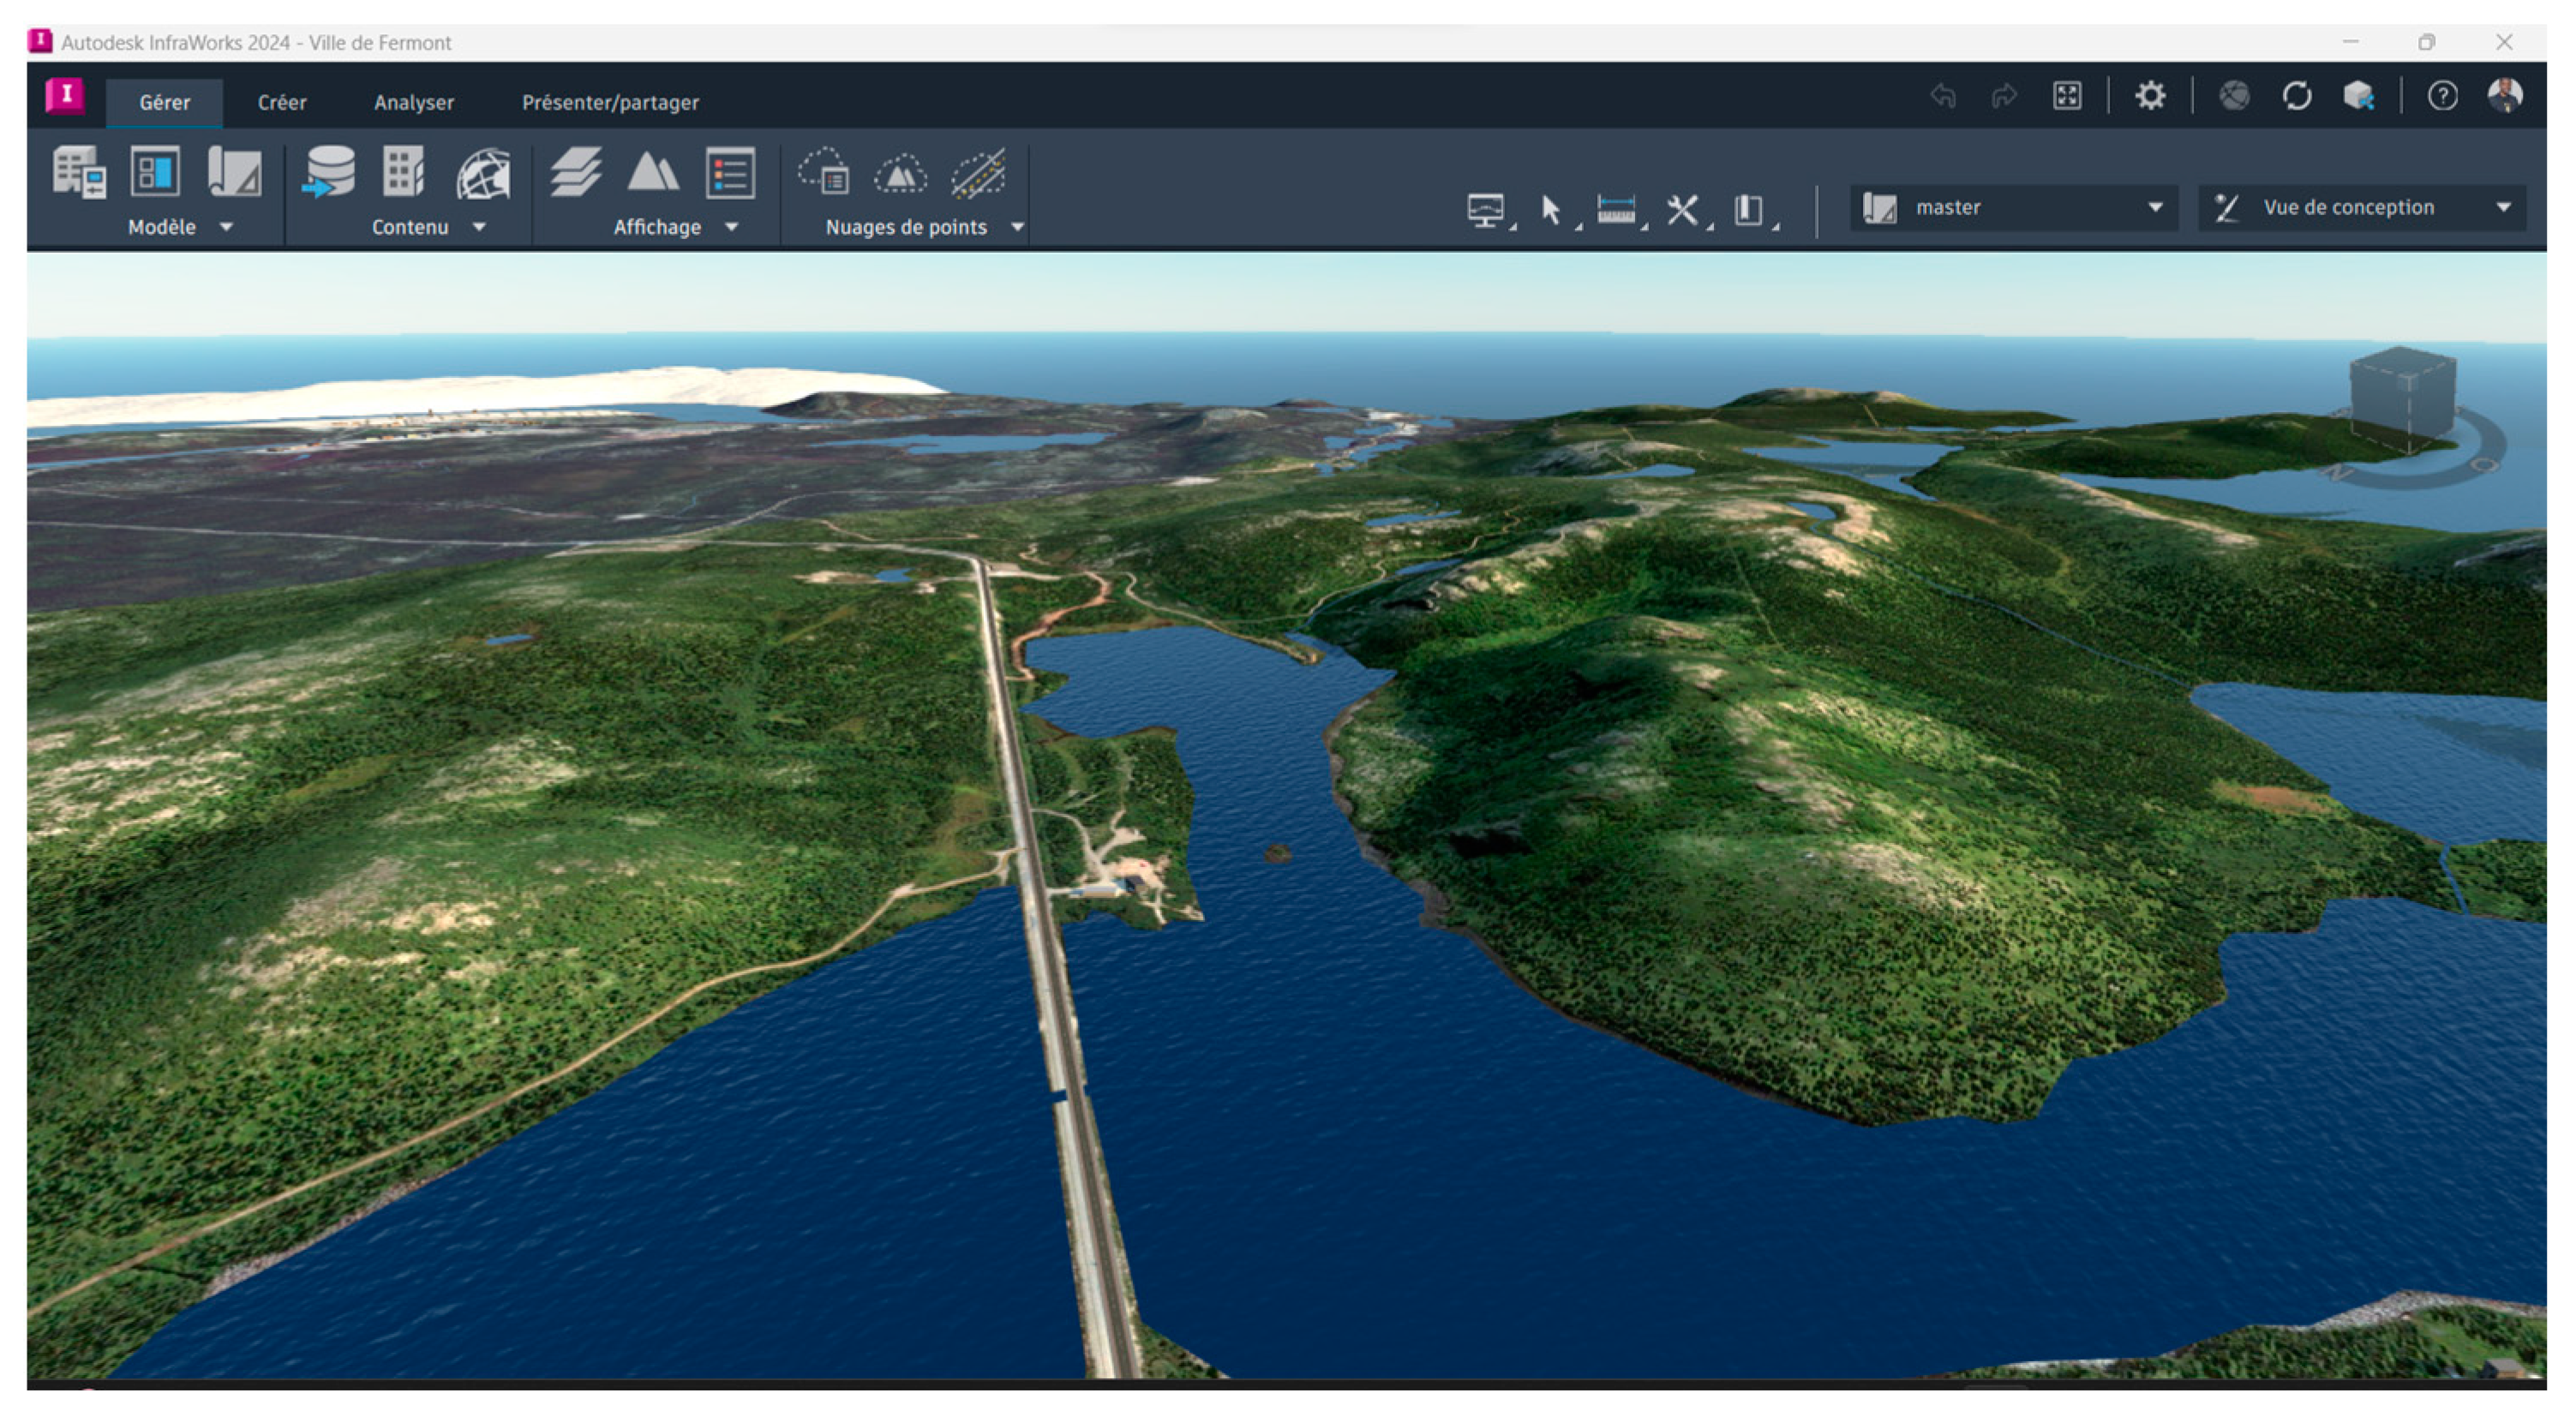Open the surface layers stack icon
Screen dimensions: 2576x1417
[x=575, y=172]
